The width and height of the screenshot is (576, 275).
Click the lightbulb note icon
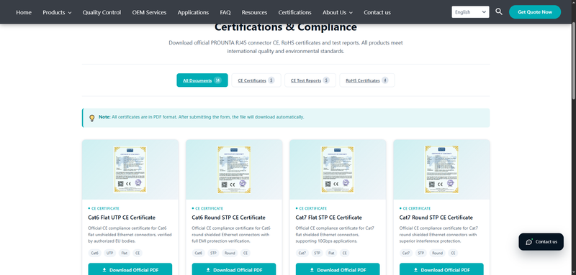(92, 118)
